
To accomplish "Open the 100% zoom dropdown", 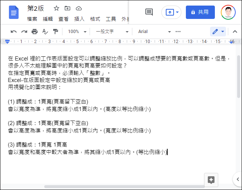I will click(x=77, y=32).
